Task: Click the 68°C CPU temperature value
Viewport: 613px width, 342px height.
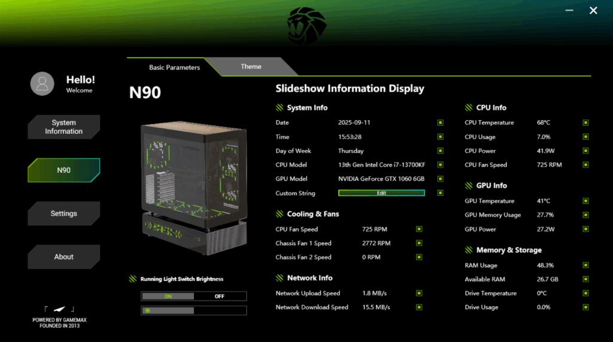Action: [544, 123]
